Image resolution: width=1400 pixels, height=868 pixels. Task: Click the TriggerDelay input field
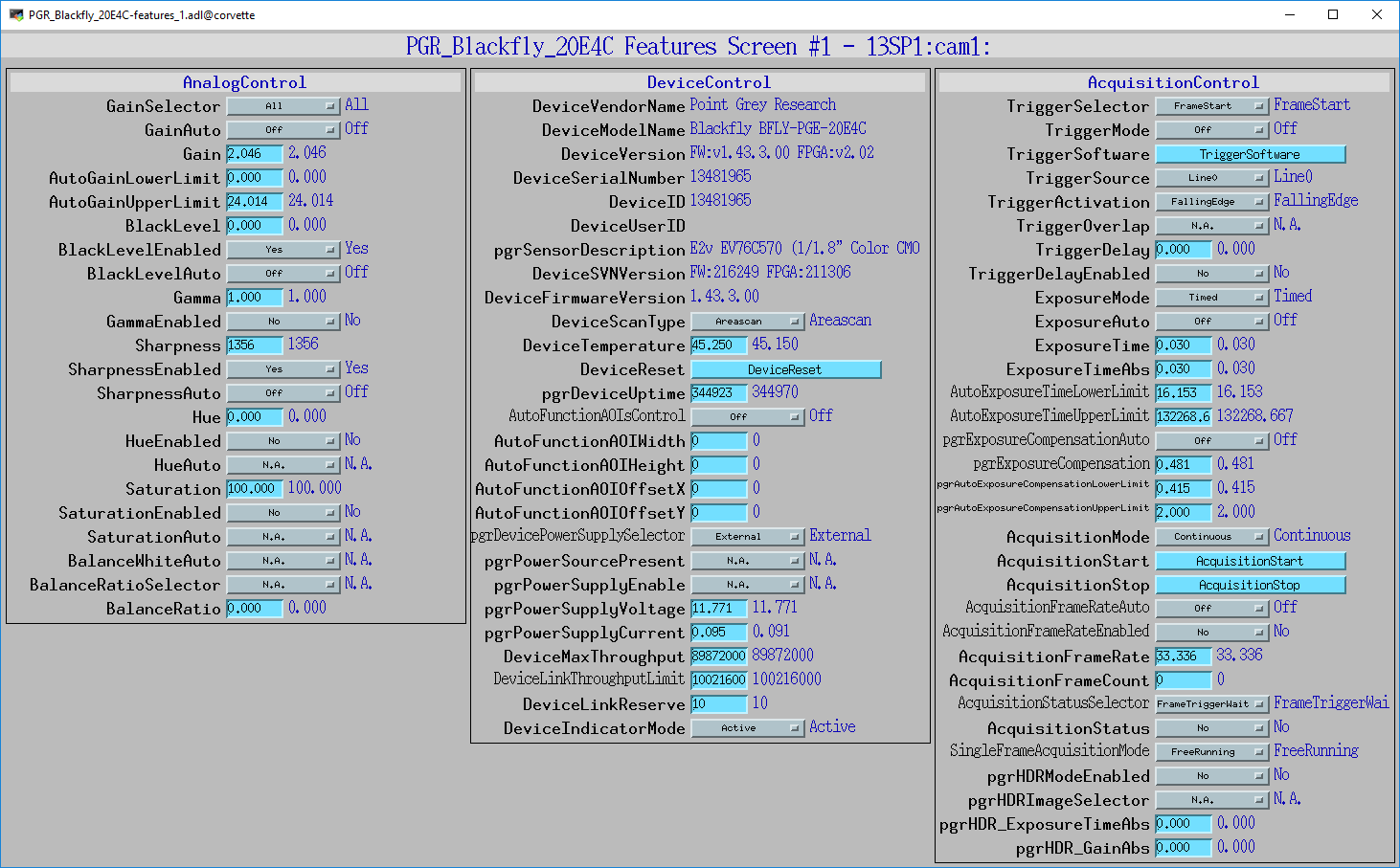1184,250
